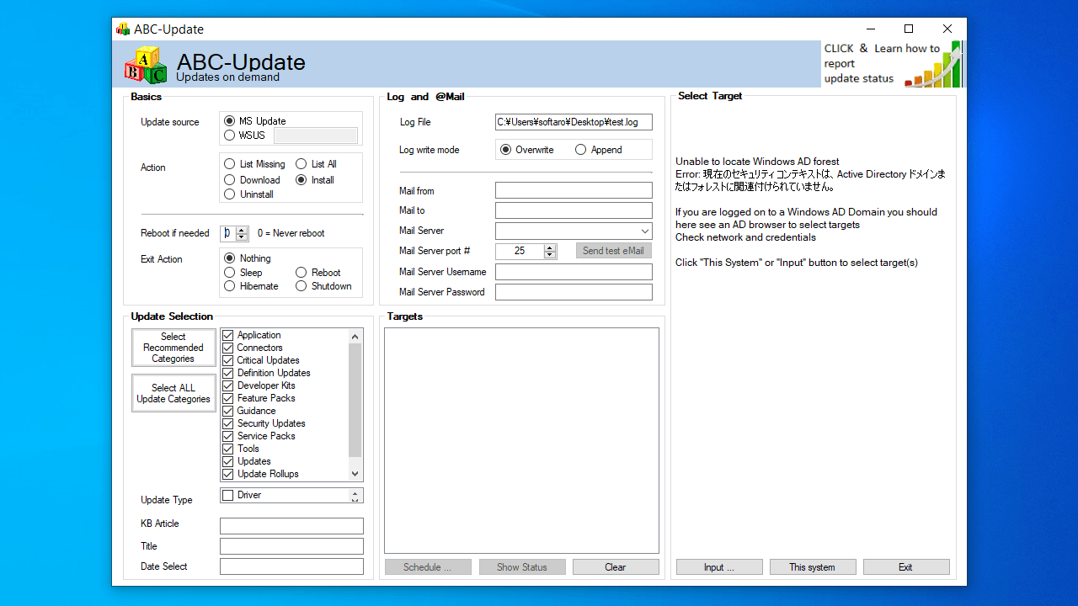This screenshot has height=606, width=1078.
Task: Decrease the Reboot if needed value
Action: [x=242, y=237]
